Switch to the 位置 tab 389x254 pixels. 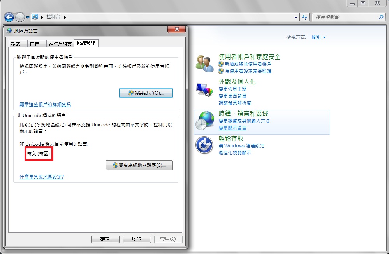37,44
